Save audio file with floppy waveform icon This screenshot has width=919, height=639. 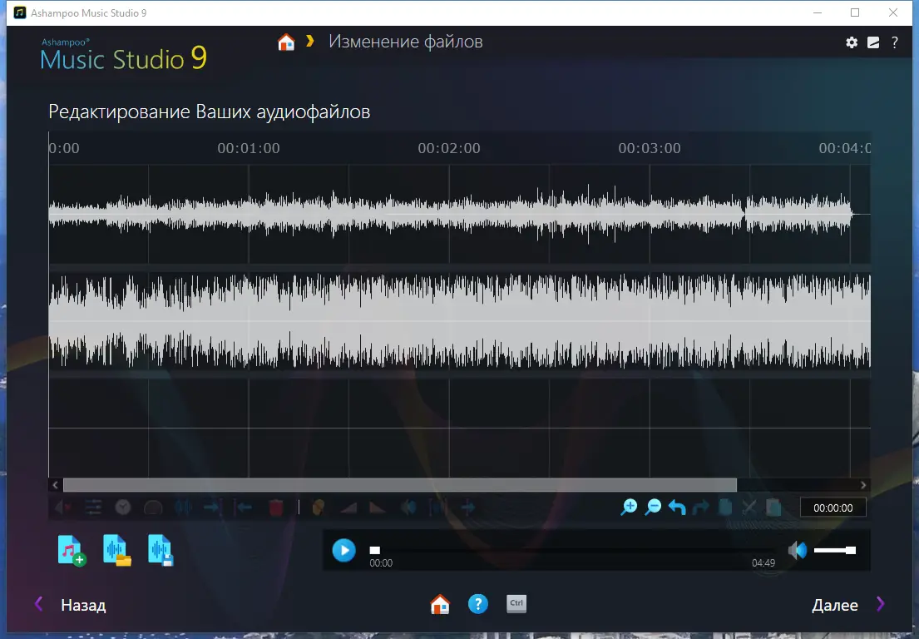pyautogui.click(x=161, y=551)
